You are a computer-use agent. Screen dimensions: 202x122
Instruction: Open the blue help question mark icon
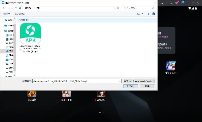154,14
